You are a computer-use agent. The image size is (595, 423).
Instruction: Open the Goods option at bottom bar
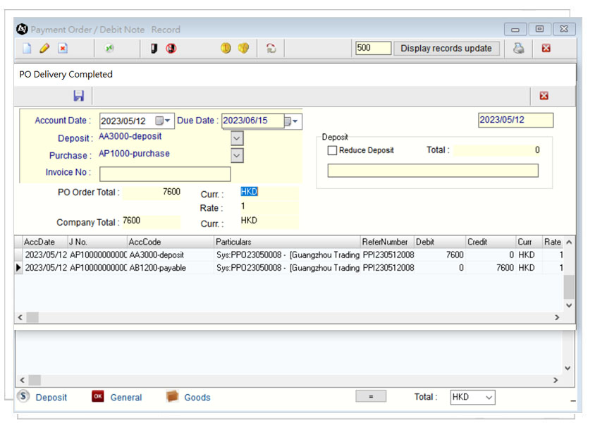[x=188, y=397]
